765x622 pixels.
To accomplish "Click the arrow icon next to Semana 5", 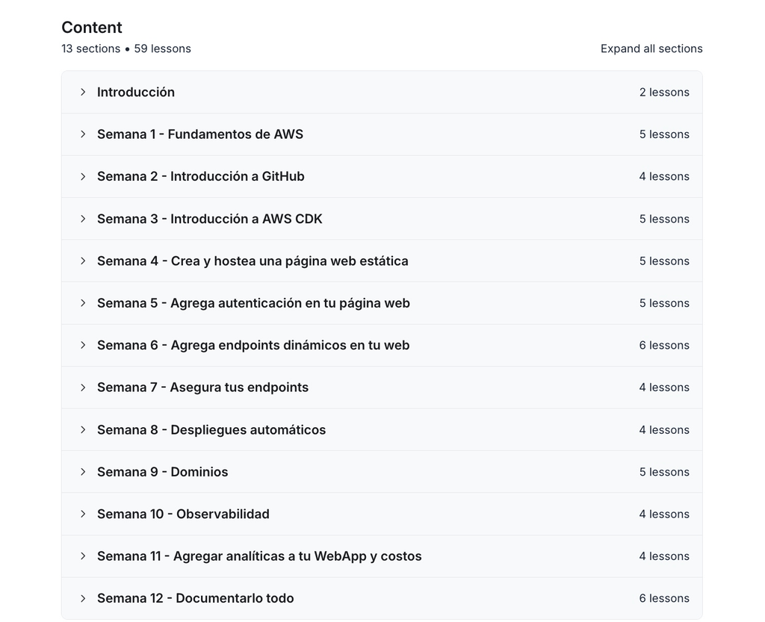I will [83, 303].
